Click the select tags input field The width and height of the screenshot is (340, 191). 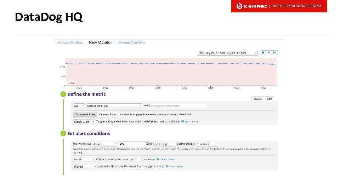click(178, 106)
